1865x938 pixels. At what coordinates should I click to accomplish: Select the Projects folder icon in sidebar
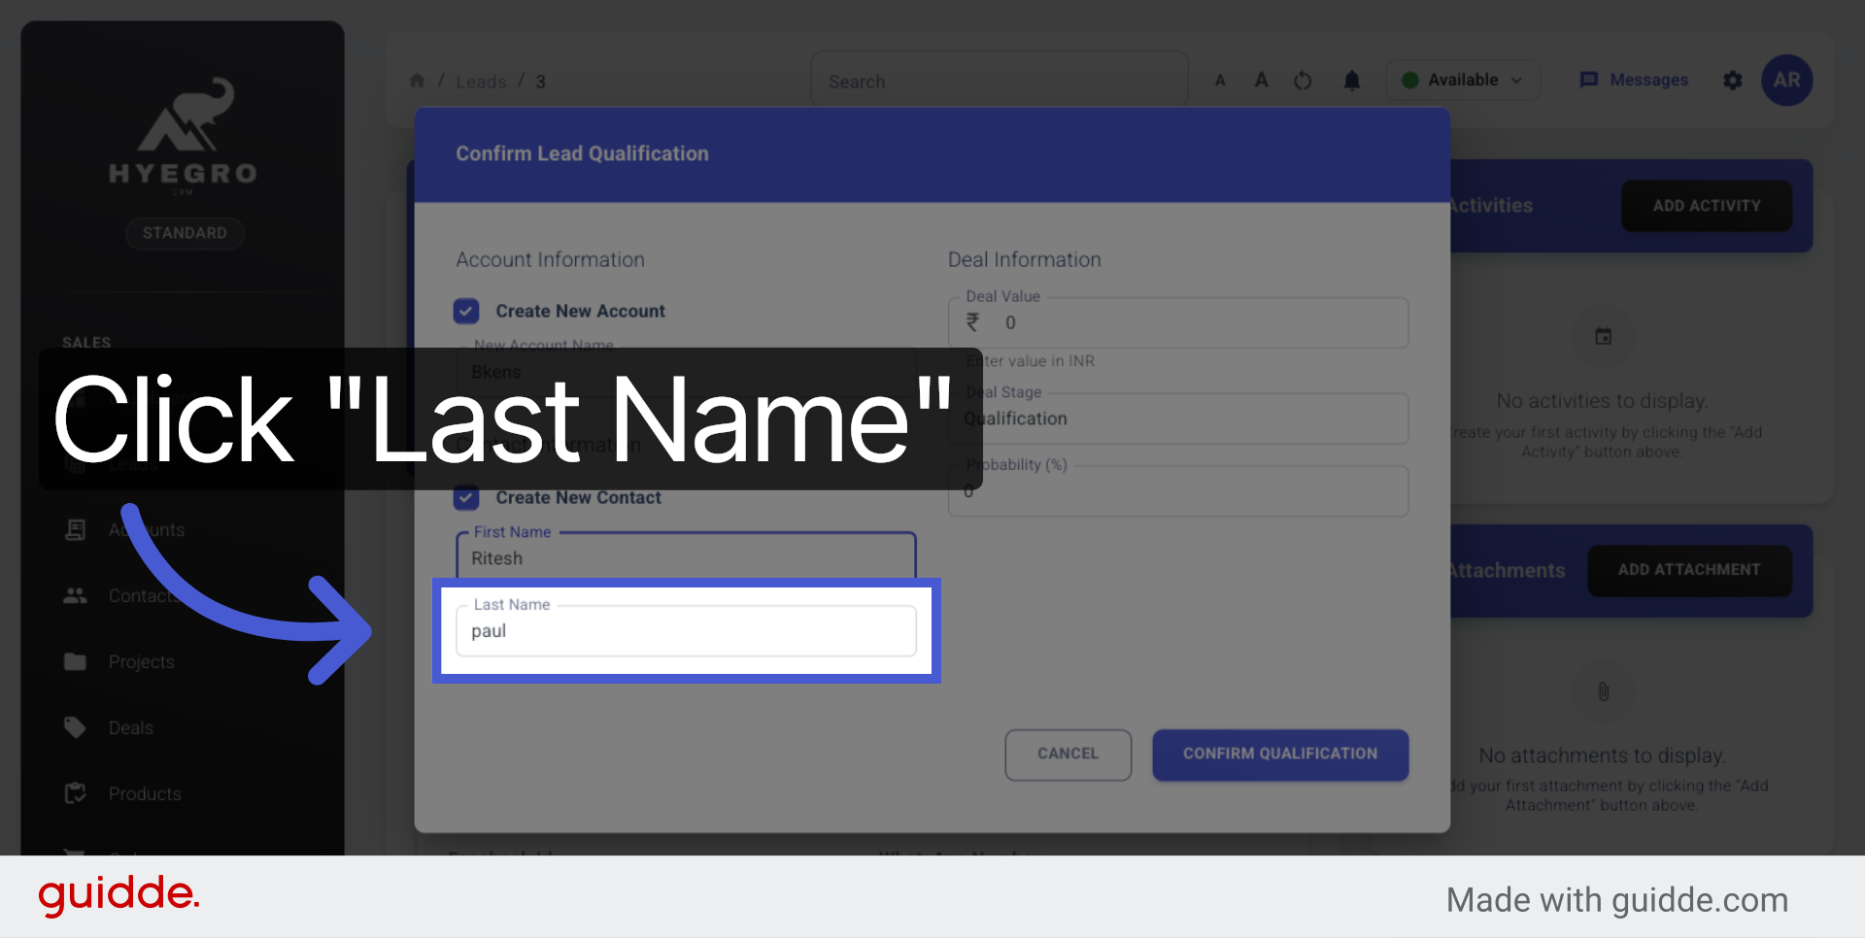point(75,661)
